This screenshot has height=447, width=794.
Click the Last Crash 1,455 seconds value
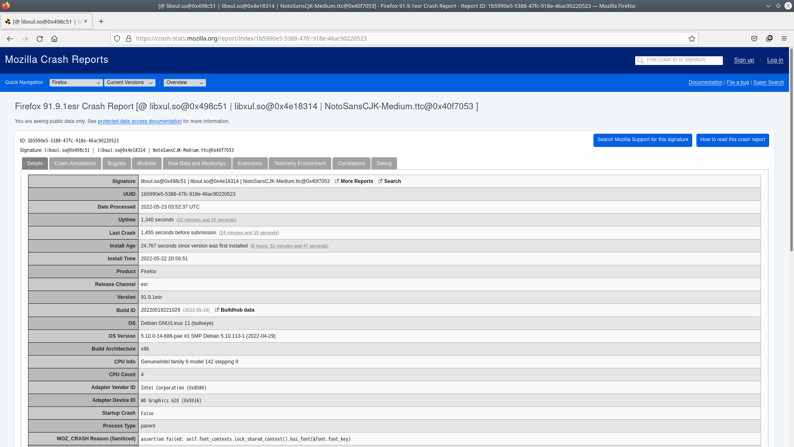click(178, 233)
